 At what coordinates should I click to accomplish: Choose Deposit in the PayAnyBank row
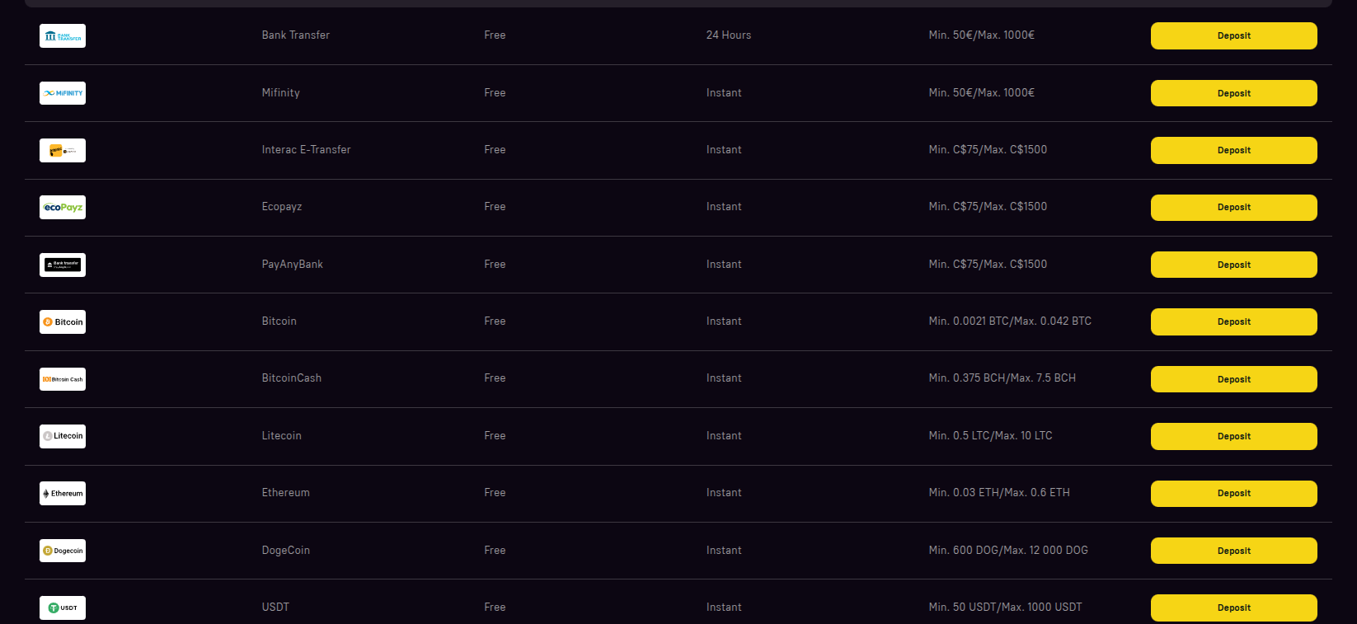coord(1233,265)
